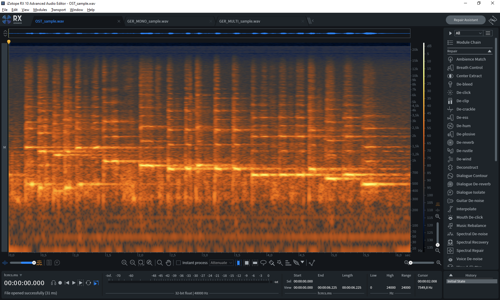Zoom out horizontally using toolbar icon
This screenshot has width=500, height=300.
pos(133,263)
